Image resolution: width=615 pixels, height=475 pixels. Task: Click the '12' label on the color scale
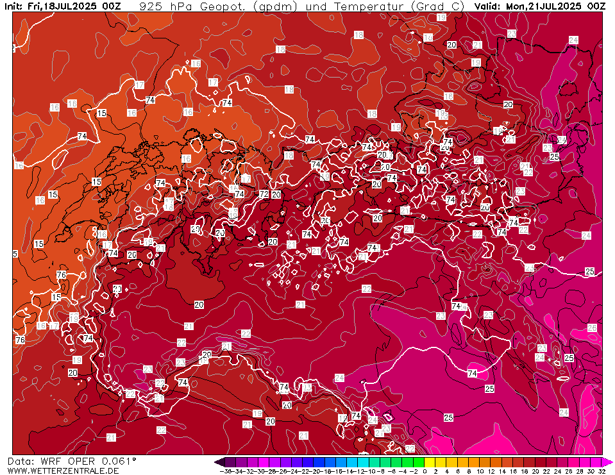pyautogui.click(x=491, y=471)
